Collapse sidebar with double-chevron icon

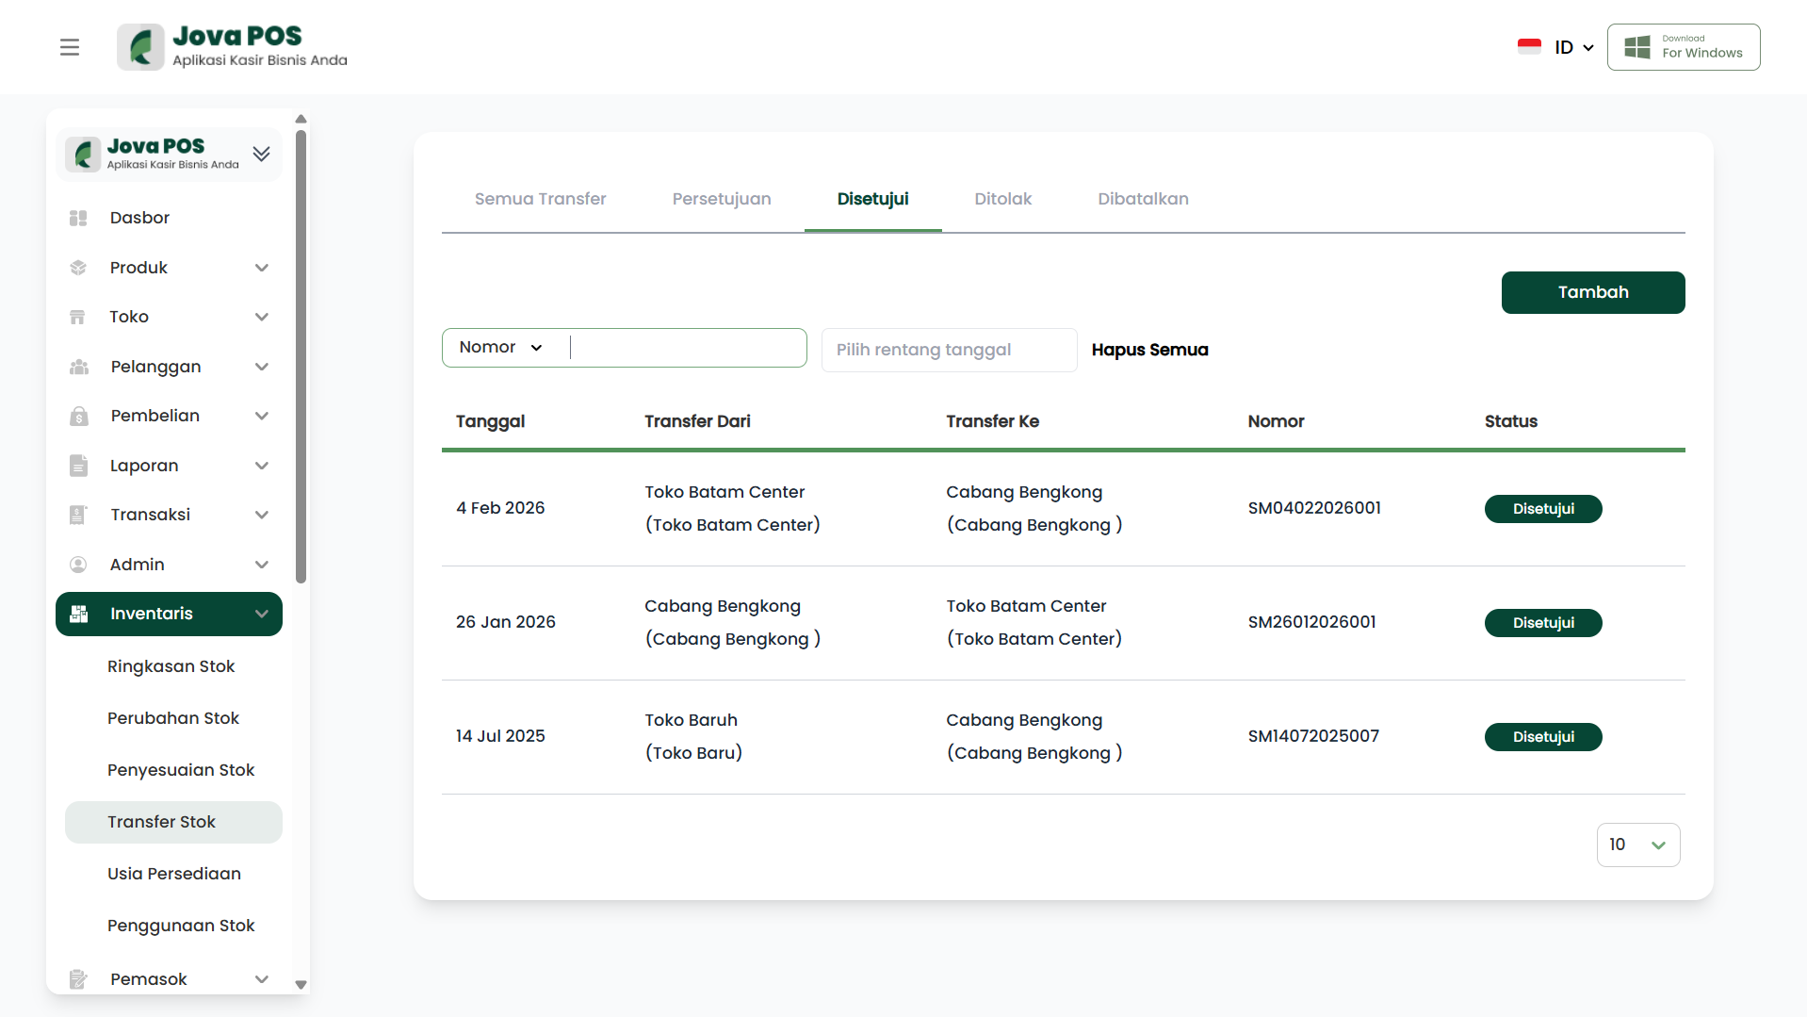[261, 154]
